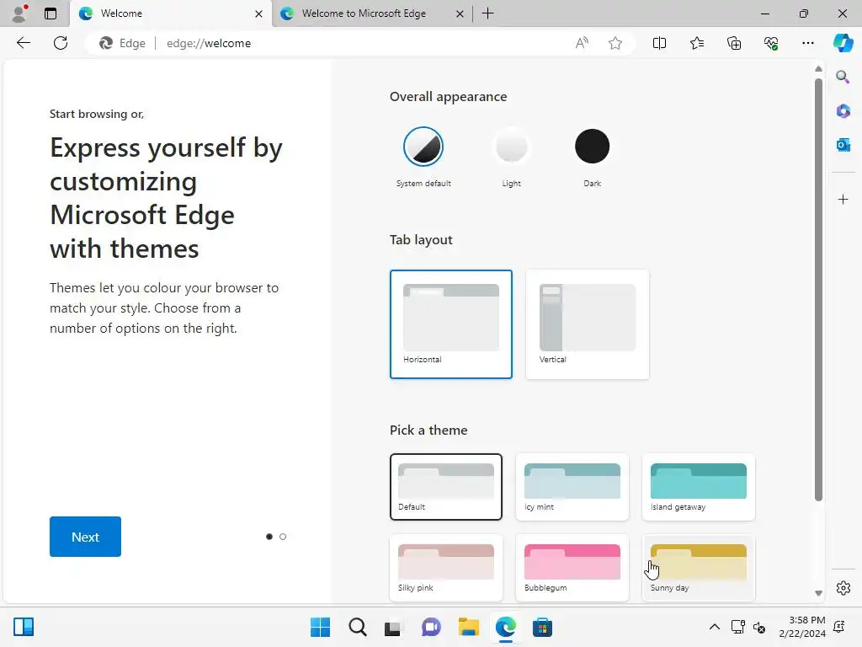Open Browser essentials heart icon
This screenshot has height=647, width=862.
771,43
